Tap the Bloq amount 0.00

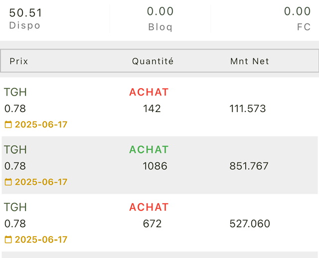click(x=160, y=11)
